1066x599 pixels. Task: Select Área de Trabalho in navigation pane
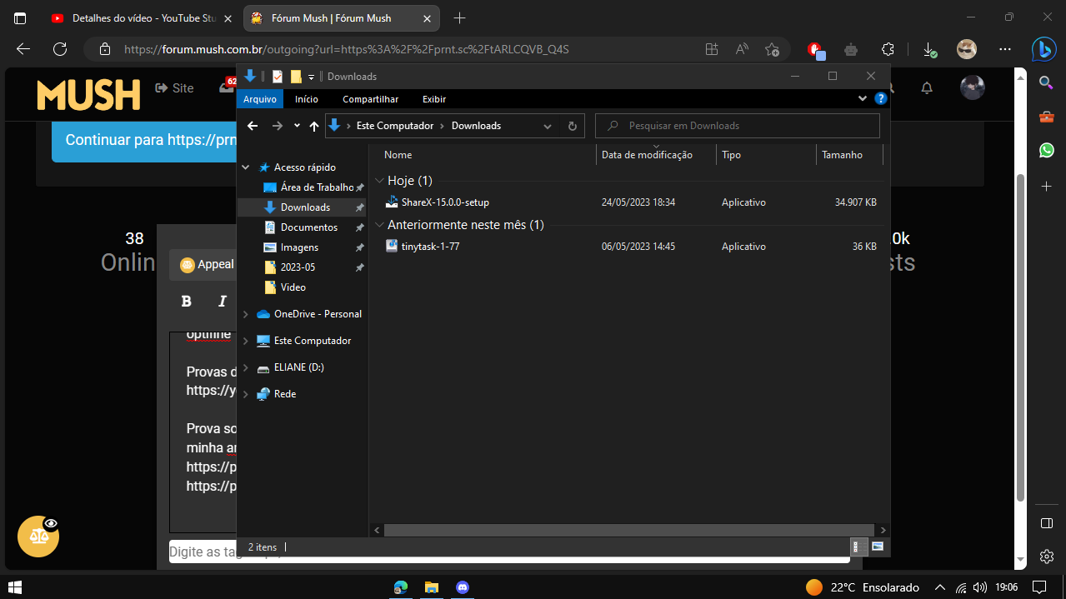click(317, 187)
